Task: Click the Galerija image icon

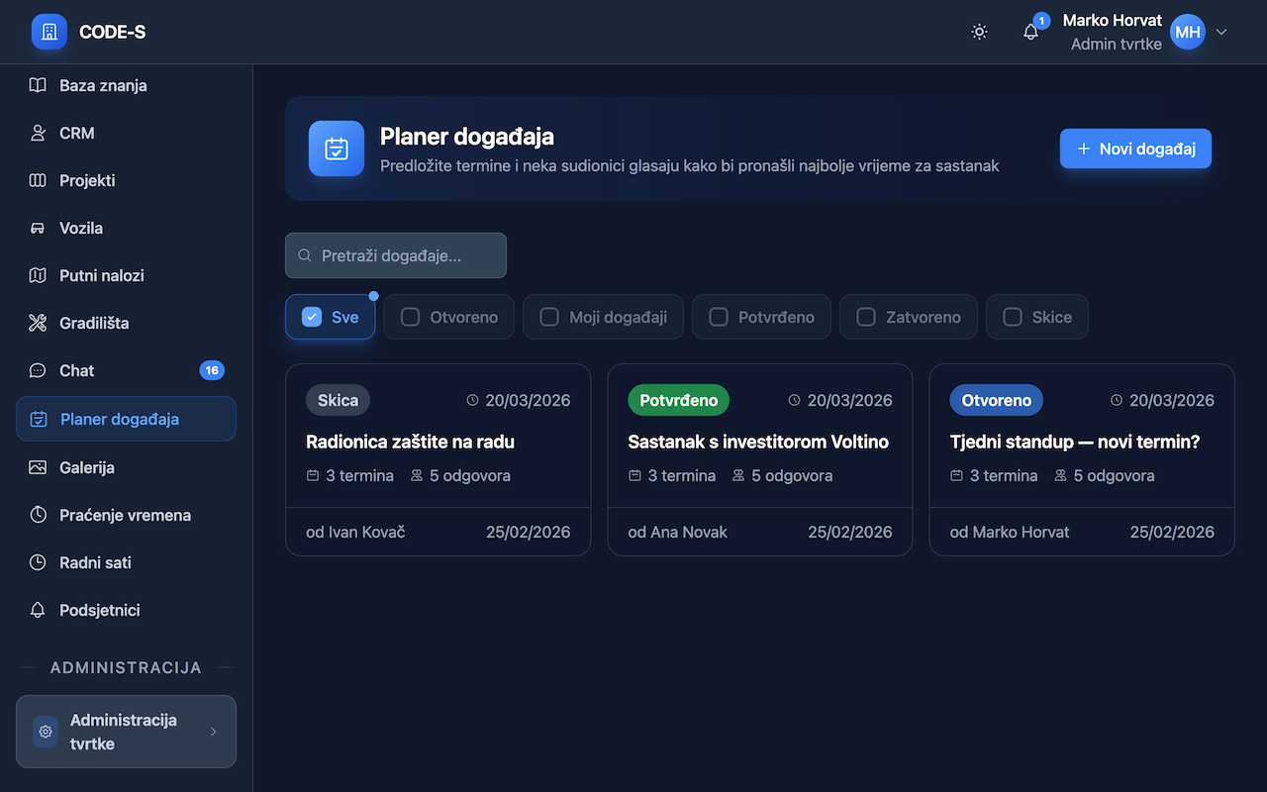Action: coord(38,467)
